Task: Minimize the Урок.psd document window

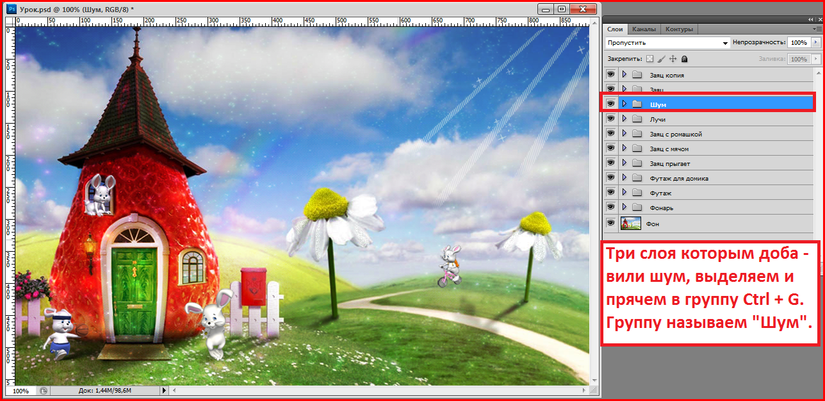Action: (546, 9)
